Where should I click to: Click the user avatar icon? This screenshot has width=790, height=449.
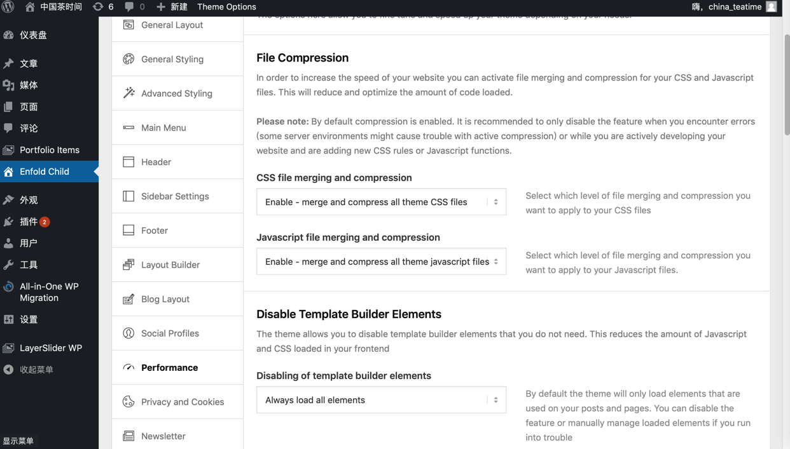(772, 7)
